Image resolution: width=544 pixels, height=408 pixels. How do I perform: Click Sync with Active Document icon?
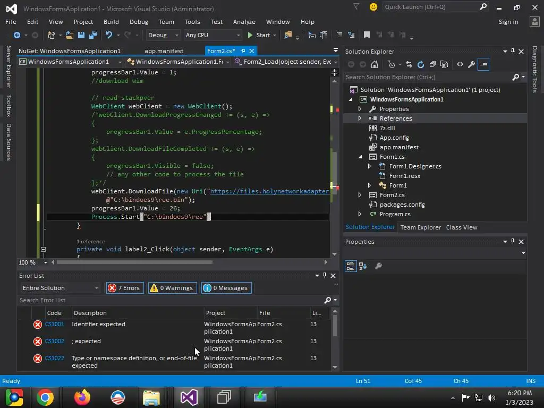pyautogui.click(x=409, y=64)
